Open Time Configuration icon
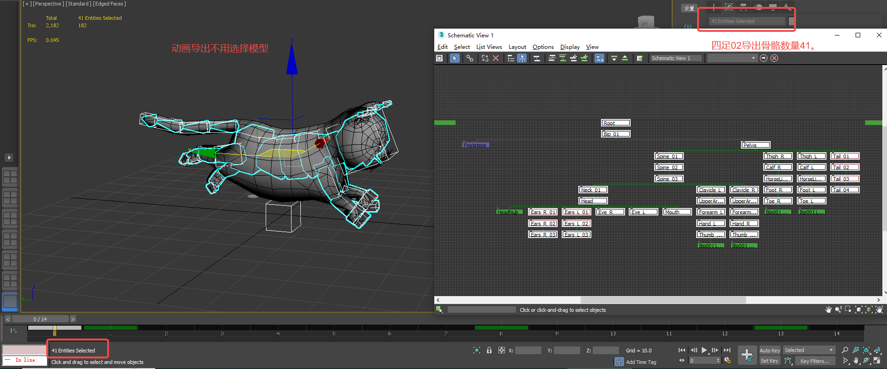The height and width of the screenshot is (369, 887). click(728, 361)
